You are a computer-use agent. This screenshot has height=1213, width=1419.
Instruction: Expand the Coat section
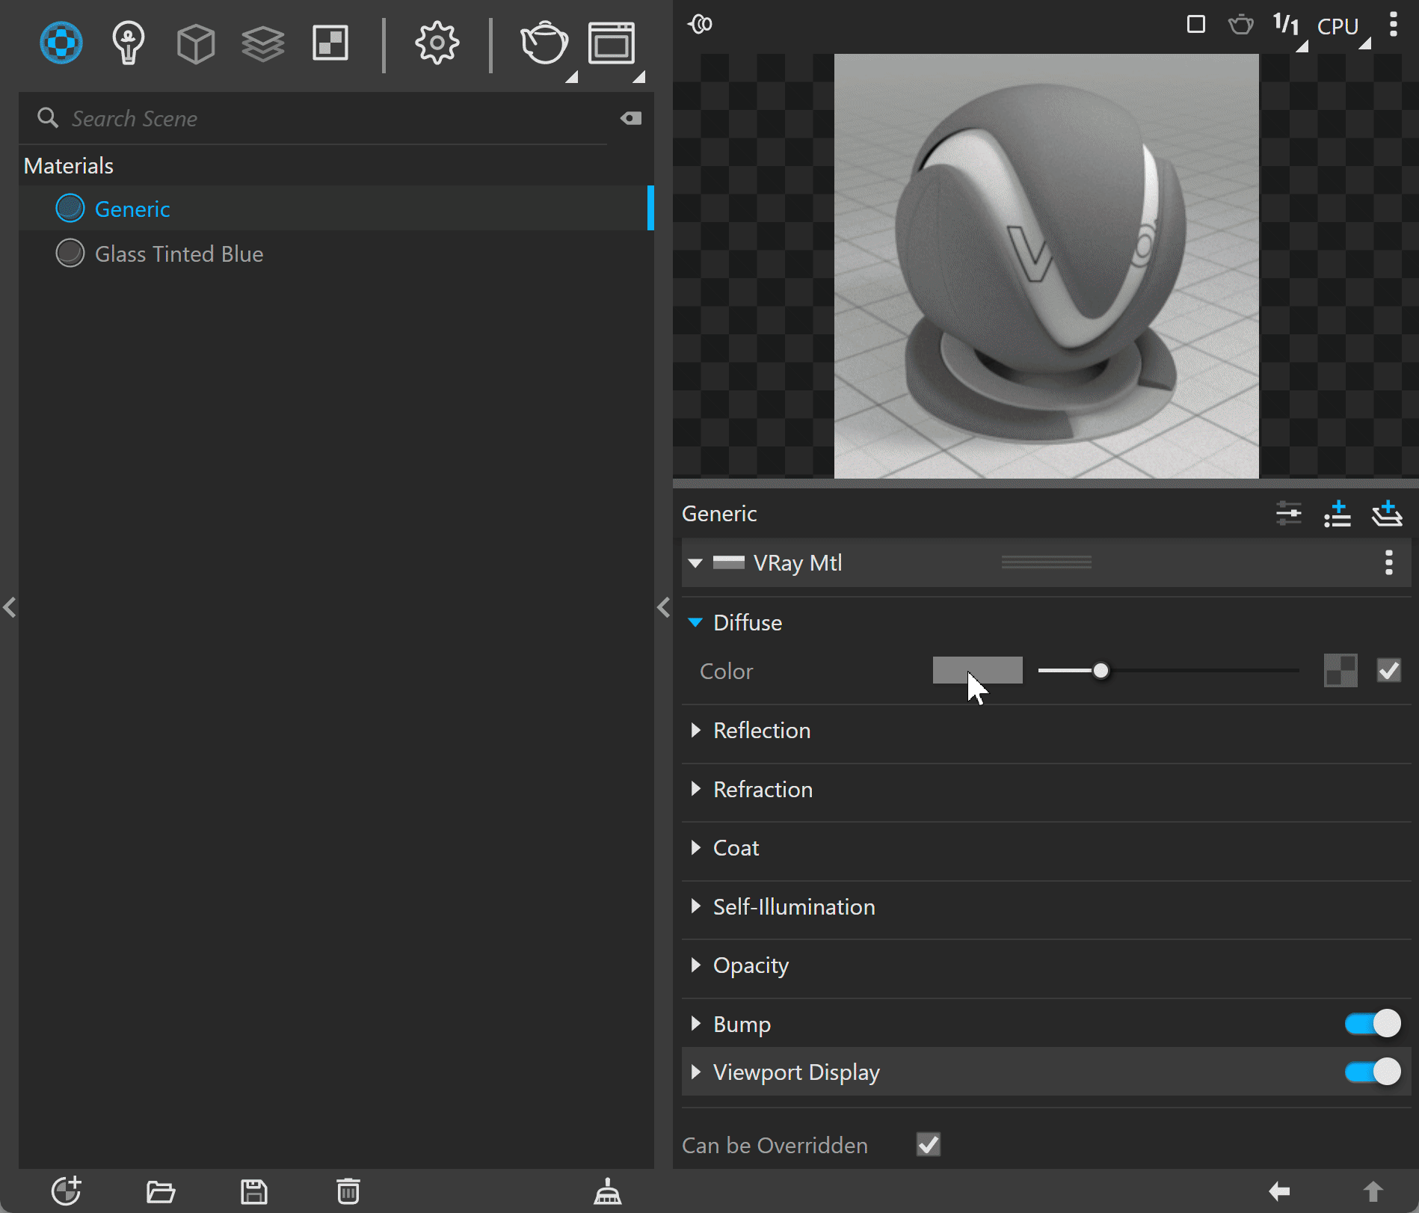pyautogui.click(x=695, y=847)
